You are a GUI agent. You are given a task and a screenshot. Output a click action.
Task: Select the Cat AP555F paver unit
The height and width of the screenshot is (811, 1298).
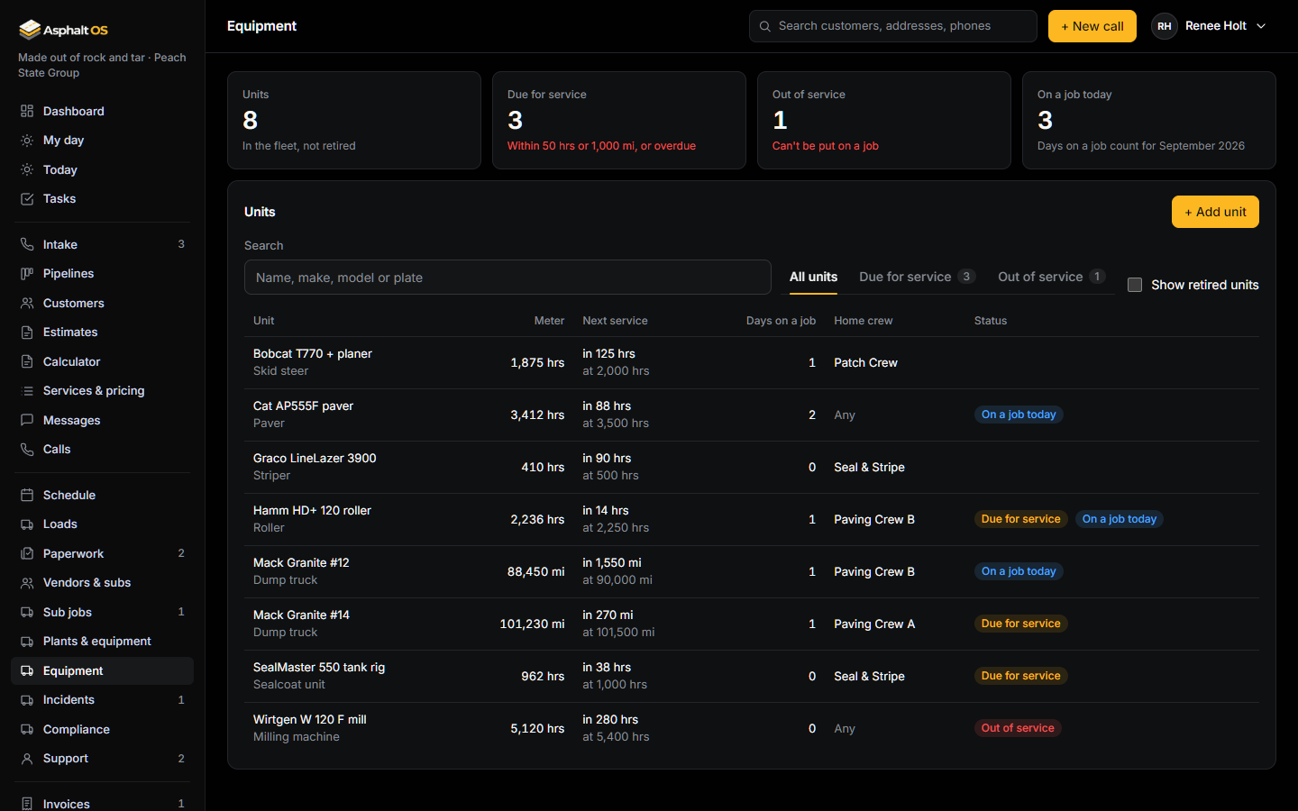coord(303,406)
